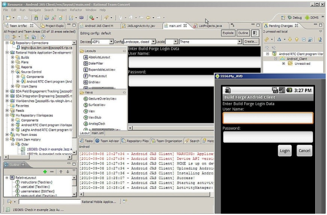Select Android RTC Client program Workspace
This screenshot has height=215, width=327.
point(44,125)
